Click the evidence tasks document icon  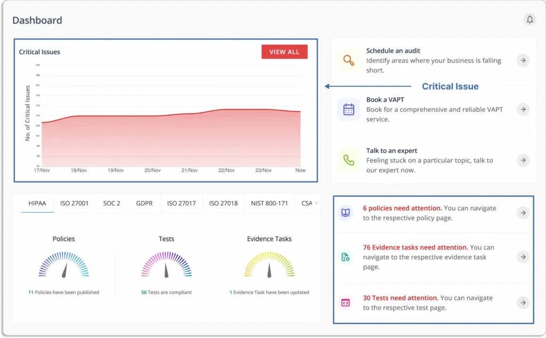(346, 257)
